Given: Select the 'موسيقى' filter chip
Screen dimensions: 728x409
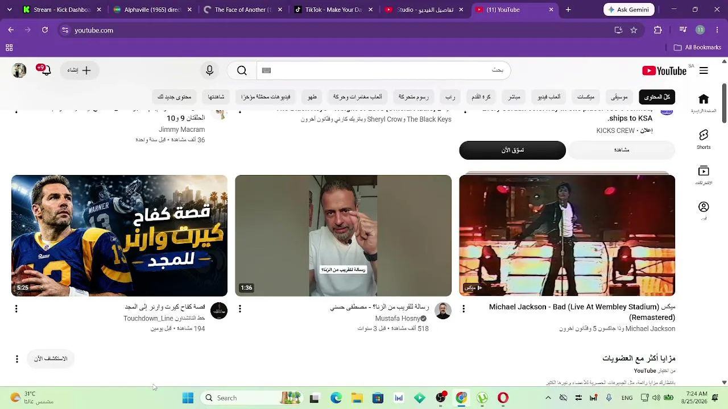Looking at the screenshot, I should [x=619, y=97].
